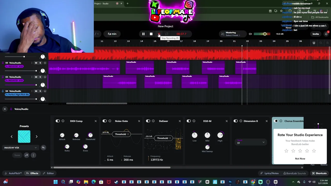Click the Fx INDUSTRY VOX tag on track 02
Viewport: 331px width, 186px height.
tap(14, 66)
